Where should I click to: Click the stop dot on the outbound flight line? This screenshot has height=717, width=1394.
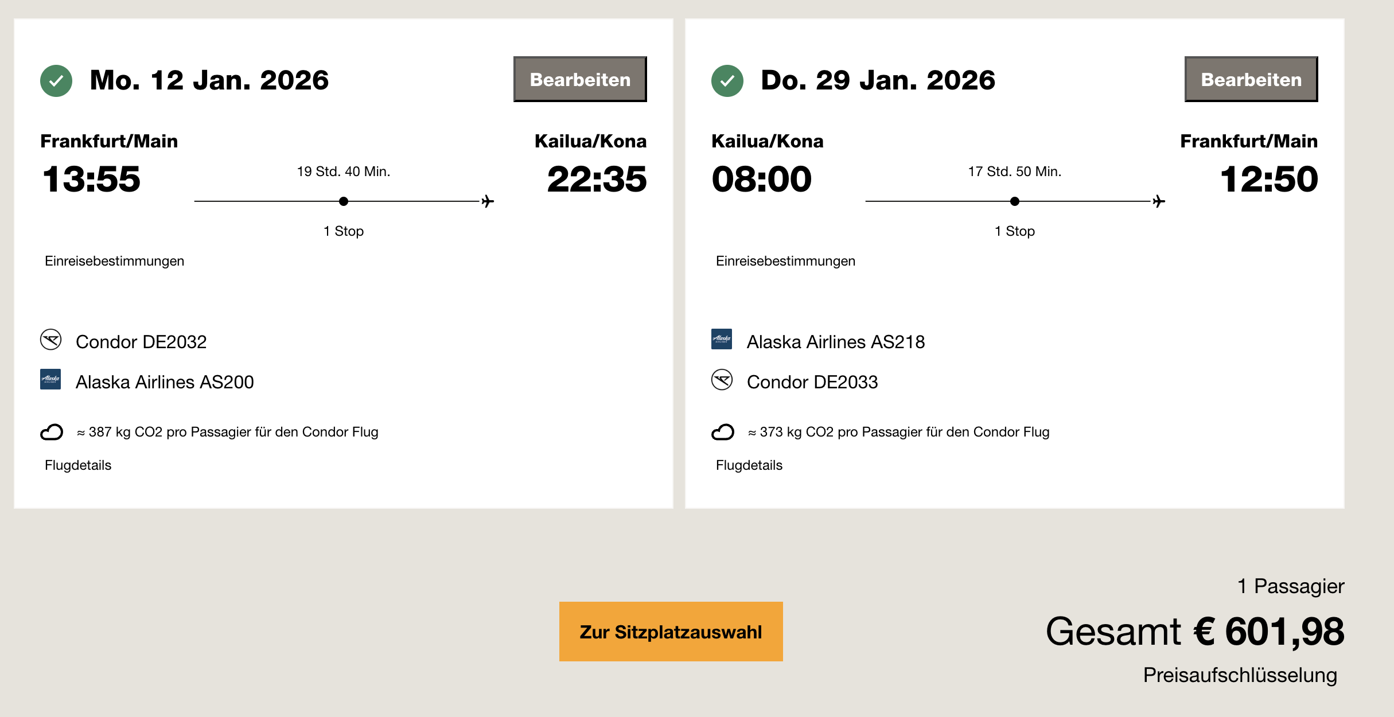click(x=344, y=201)
